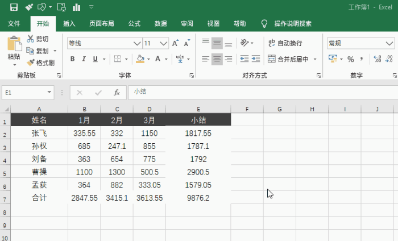
Task: Select the Format Painter brush
Action: point(31,63)
